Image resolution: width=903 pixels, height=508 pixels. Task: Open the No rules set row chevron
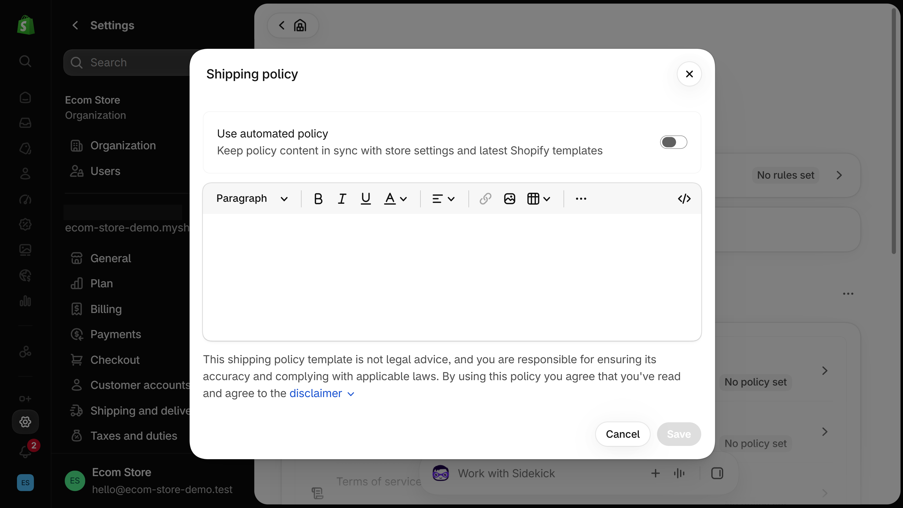point(839,175)
